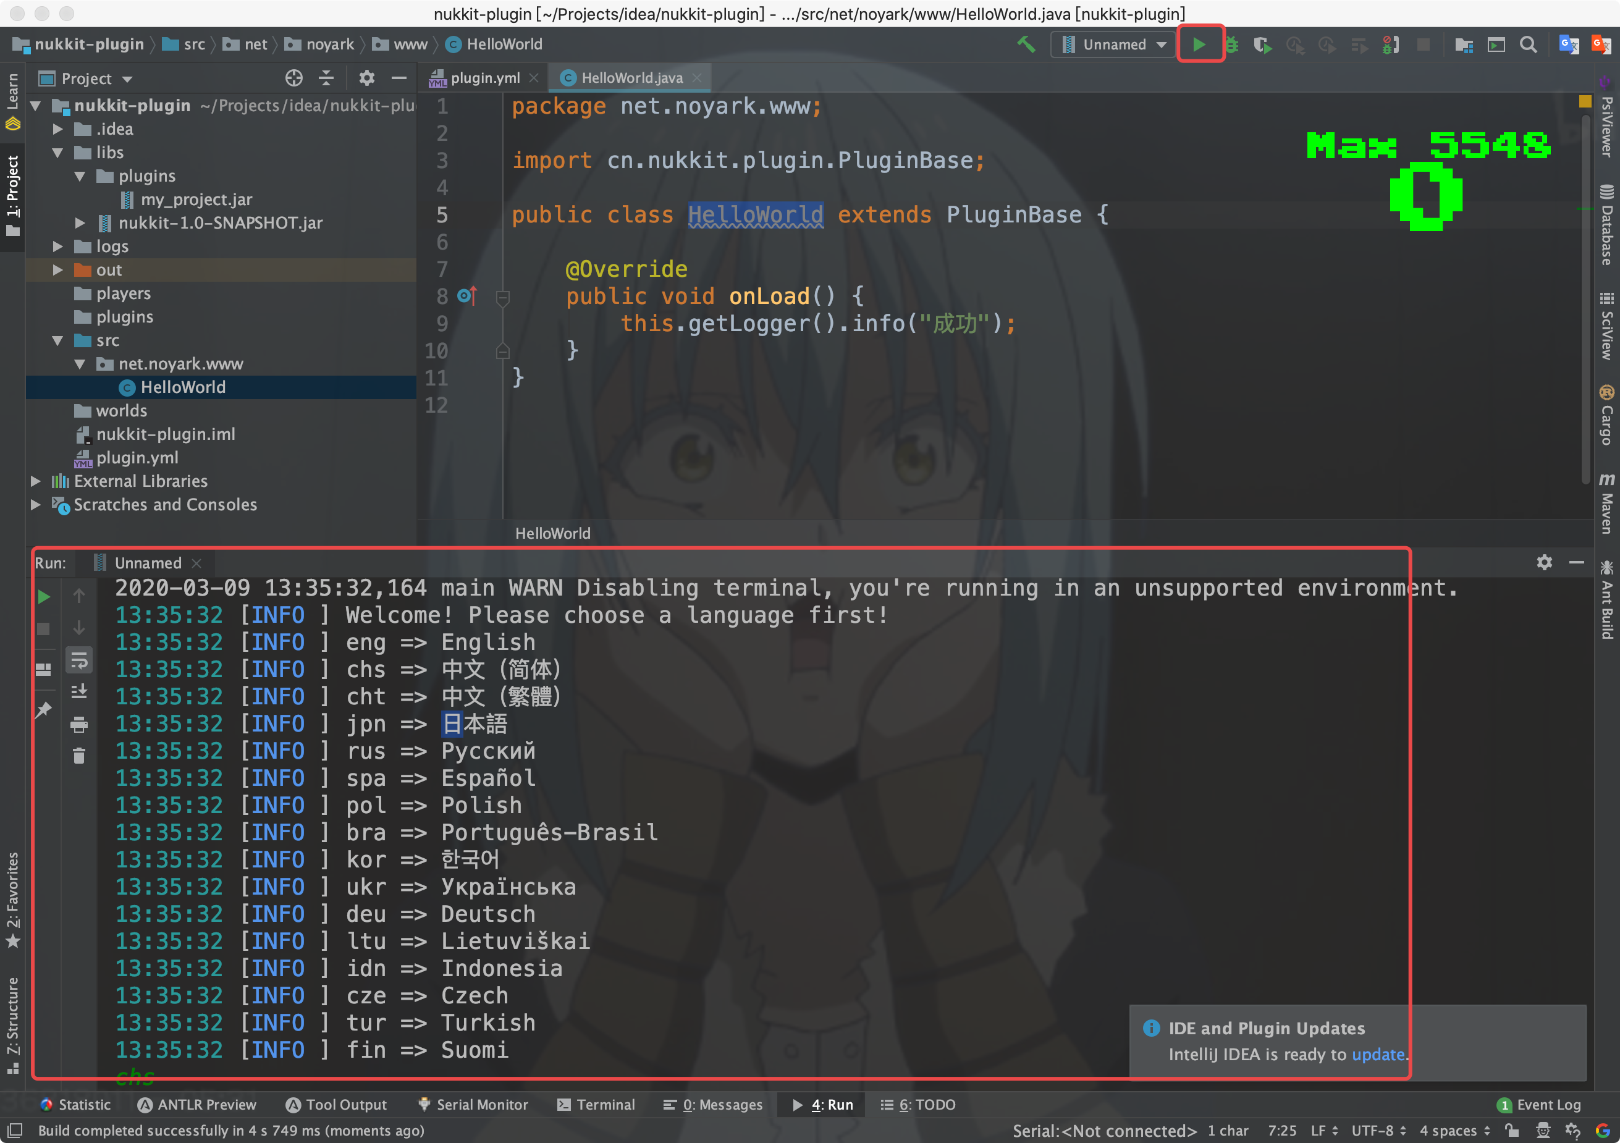The image size is (1620, 1143).
Task: Toggle pin tab in Run panel
Action: [x=44, y=709]
